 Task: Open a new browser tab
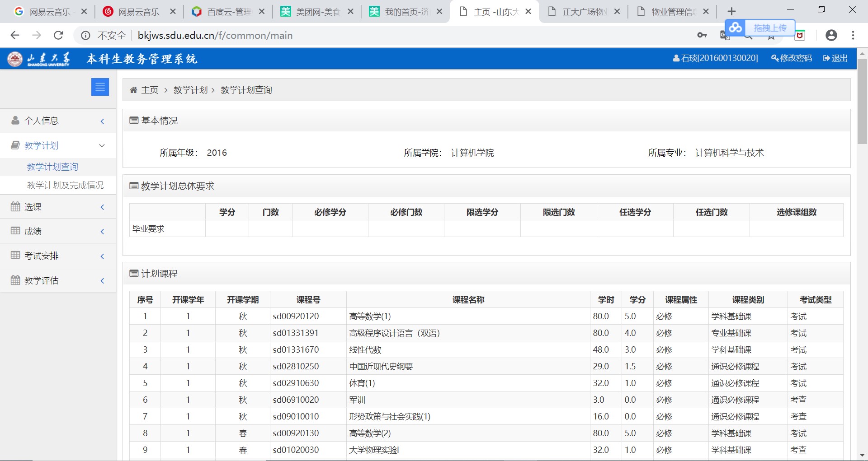(x=732, y=11)
